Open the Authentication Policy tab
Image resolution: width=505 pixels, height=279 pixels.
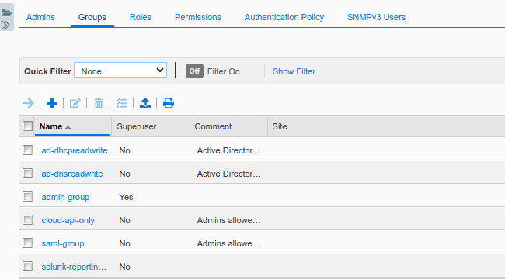(284, 17)
